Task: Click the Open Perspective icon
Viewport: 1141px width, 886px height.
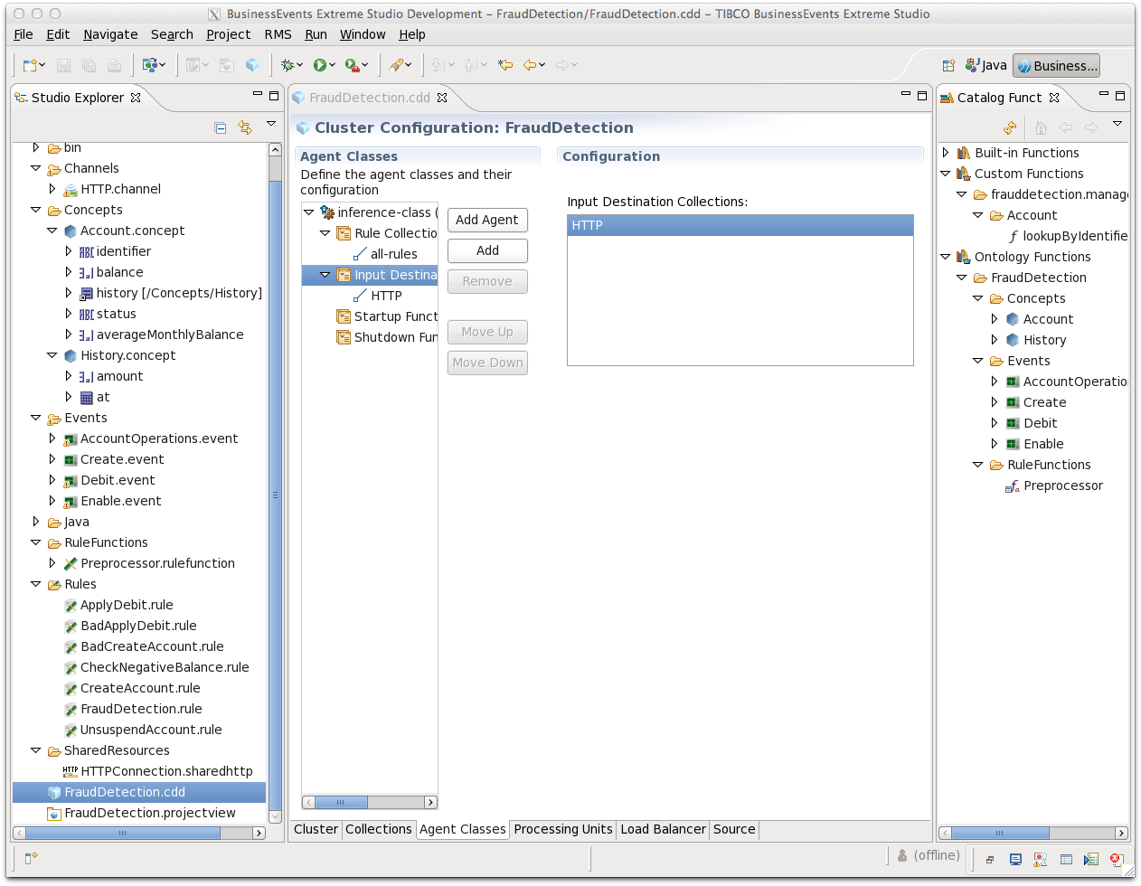Action: click(948, 65)
